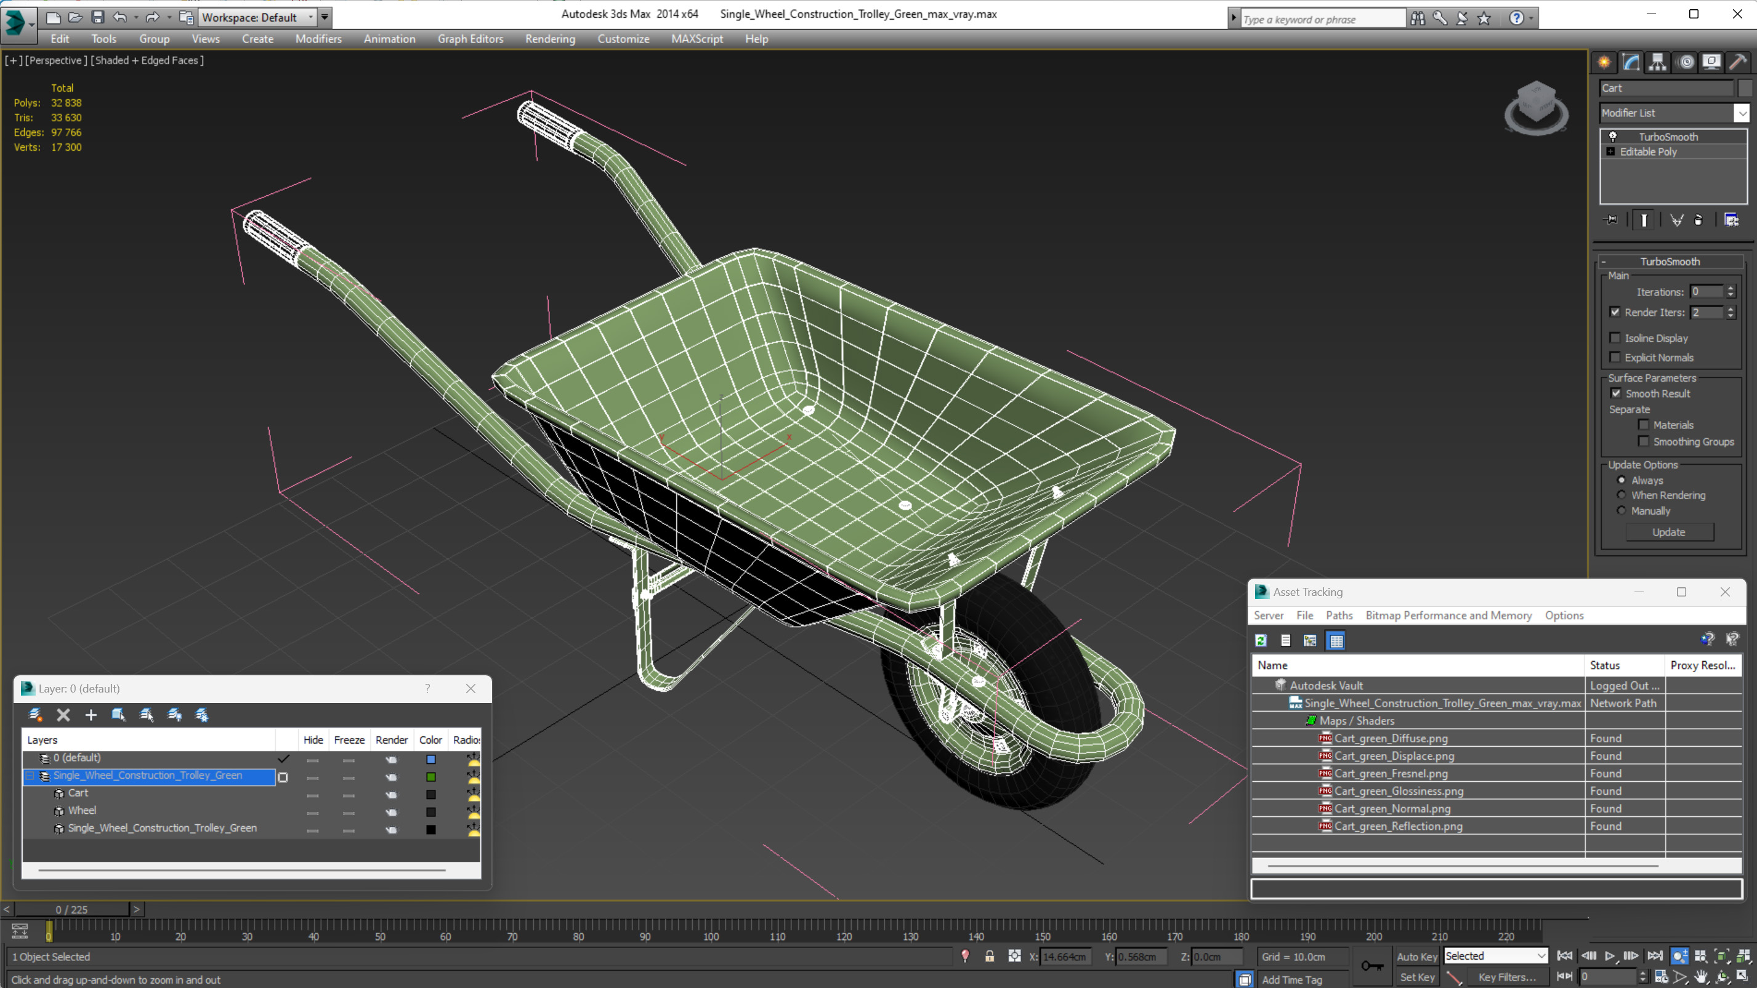Open the Motion command panel tab

pos(1686,62)
